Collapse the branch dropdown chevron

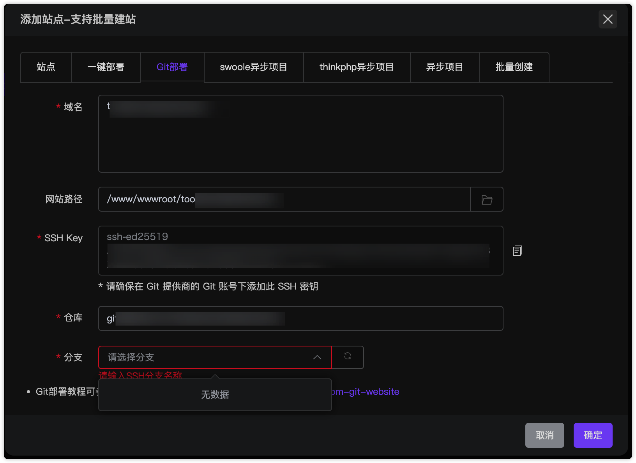pos(317,357)
